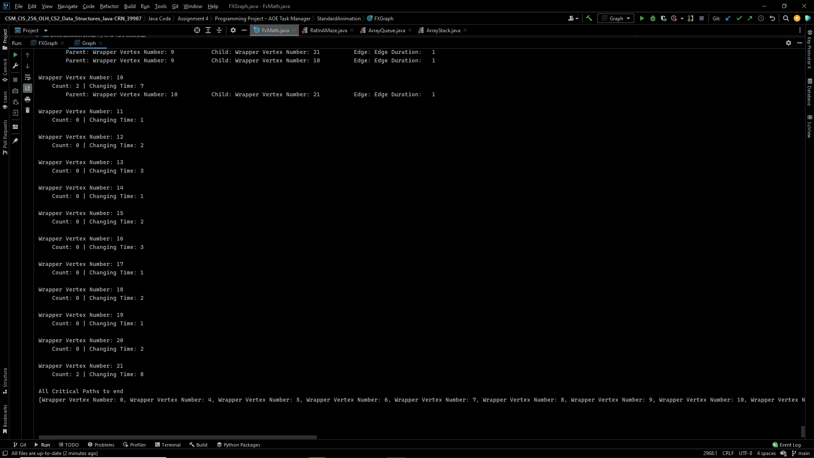Restore layout icon in Run panel
The width and height of the screenshot is (814, 458).
click(15, 127)
